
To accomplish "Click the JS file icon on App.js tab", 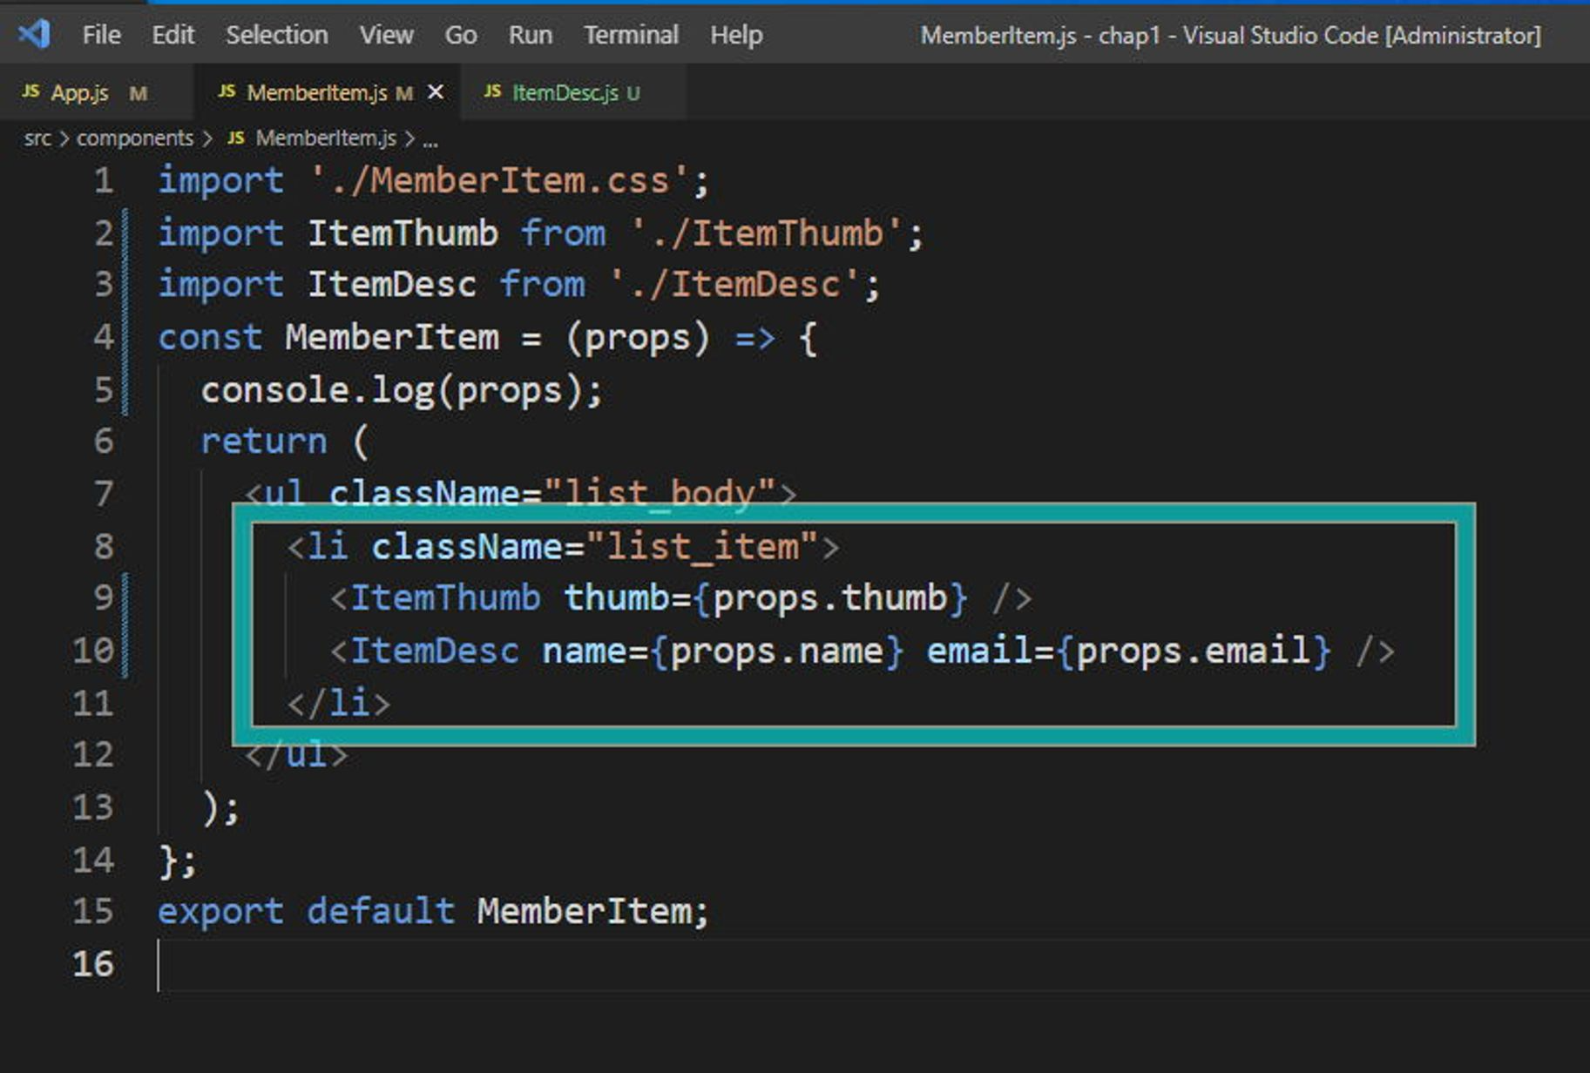I will coord(30,92).
